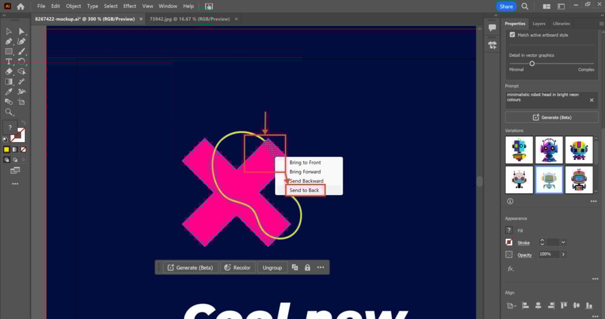Click the Stroke color swatch in Appearance

(509, 242)
